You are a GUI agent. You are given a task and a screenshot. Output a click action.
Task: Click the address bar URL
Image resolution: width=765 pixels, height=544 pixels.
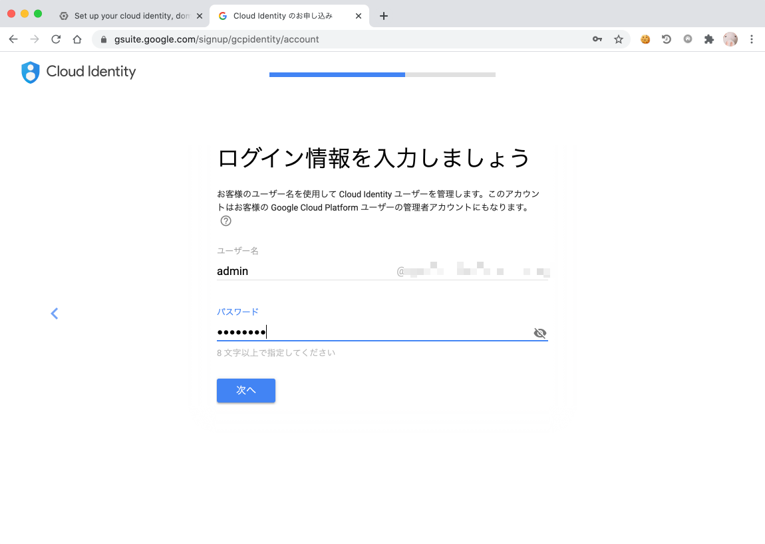click(217, 39)
